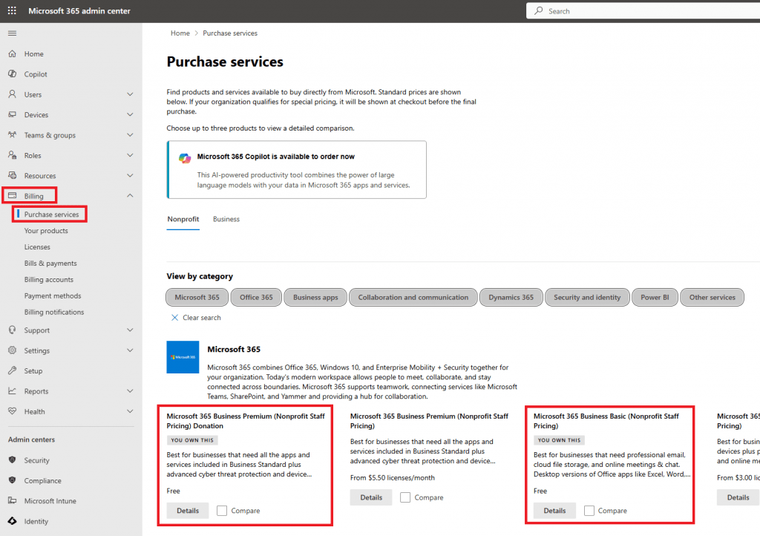Screen dimensions: 760x536
Task: Check Compare for $5.50 Business Premium plan
Action: pos(405,497)
